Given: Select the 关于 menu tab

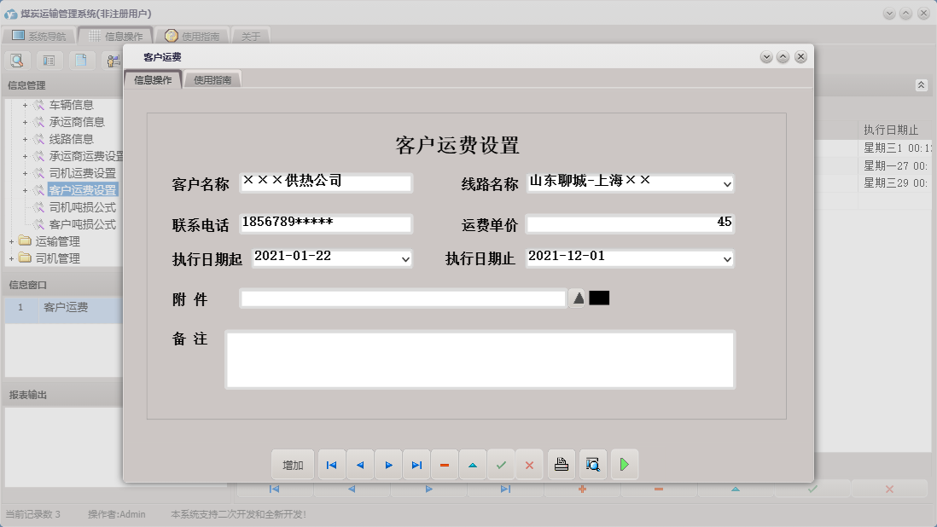Looking at the screenshot, I should coord(249,35).
